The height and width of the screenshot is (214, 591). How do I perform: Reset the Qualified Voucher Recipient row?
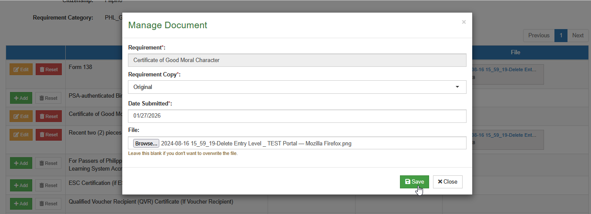click(x=48, y=204)
